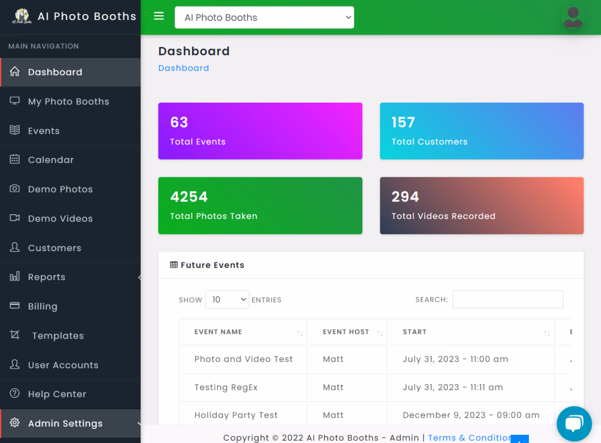The width and height of the screenshot is (601, 443).
Task: Open Demo Photos section
Action: [x=70, y=190]
